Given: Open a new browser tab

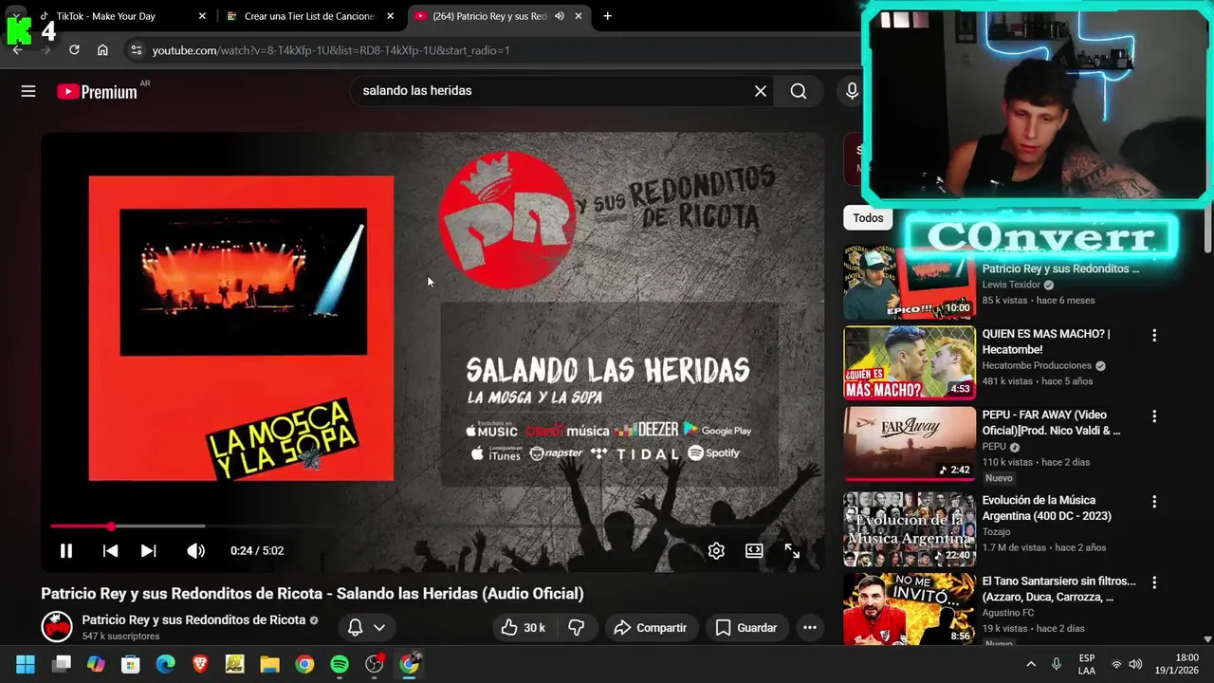Looking at the screenshot, I should tap(607, 16).
